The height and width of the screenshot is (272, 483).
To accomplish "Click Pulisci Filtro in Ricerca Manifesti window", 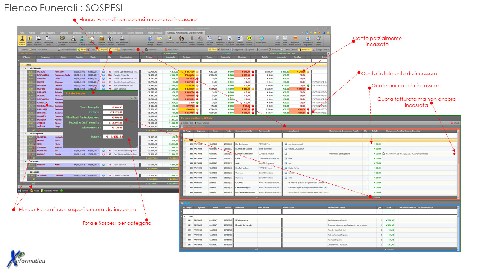I will [188, 123].
